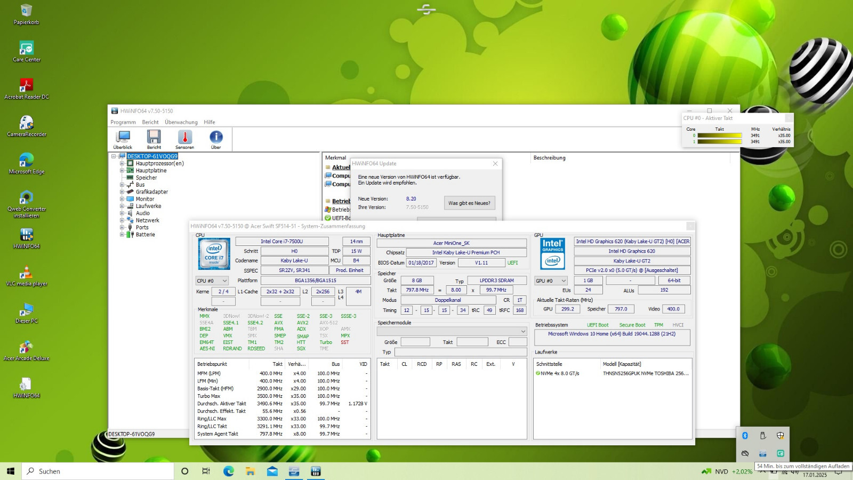
Task: Click NVD +2,02% stock widget on taskbar
Action: pyautogui.click(x=727, y=471)
